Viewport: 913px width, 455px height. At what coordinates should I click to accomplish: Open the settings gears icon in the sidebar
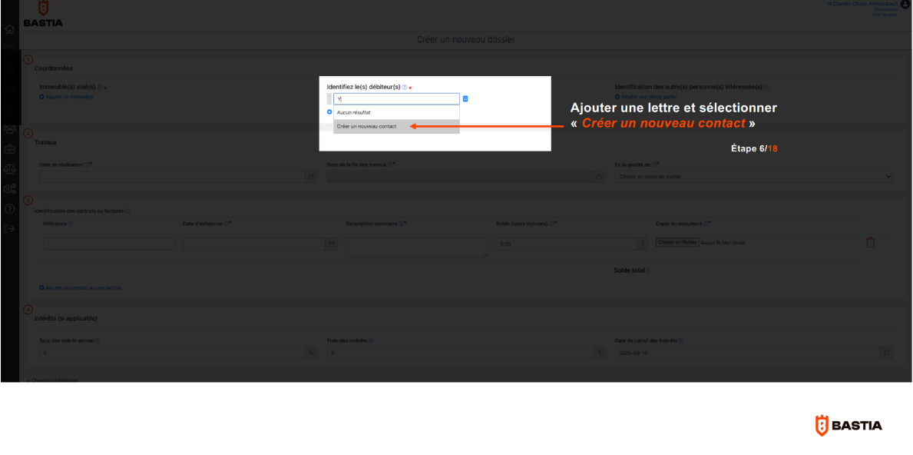coord(9,189)
